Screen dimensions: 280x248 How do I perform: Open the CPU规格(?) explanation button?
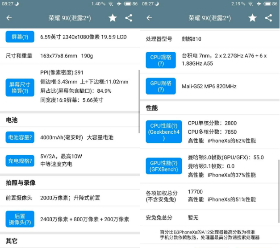click(161, 60)
